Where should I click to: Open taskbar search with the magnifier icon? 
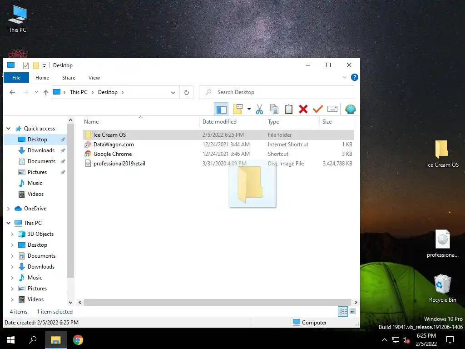pos(33,340)
